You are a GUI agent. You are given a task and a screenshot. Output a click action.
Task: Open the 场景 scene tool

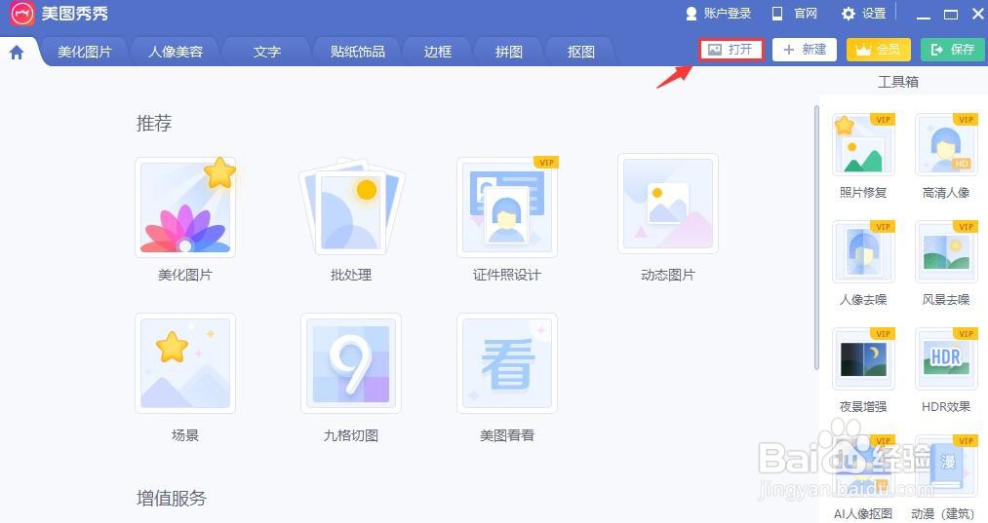tap(185, 363)
